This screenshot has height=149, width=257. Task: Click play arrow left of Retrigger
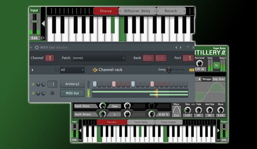coord(200,79)
